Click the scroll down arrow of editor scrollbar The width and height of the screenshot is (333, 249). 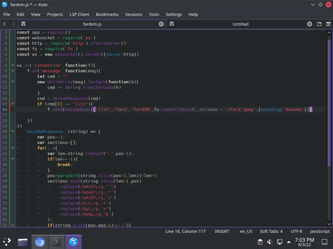tap(329, 224)
